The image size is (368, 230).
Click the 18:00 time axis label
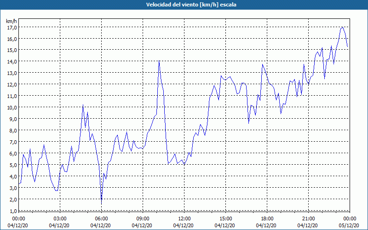(267, 219)
